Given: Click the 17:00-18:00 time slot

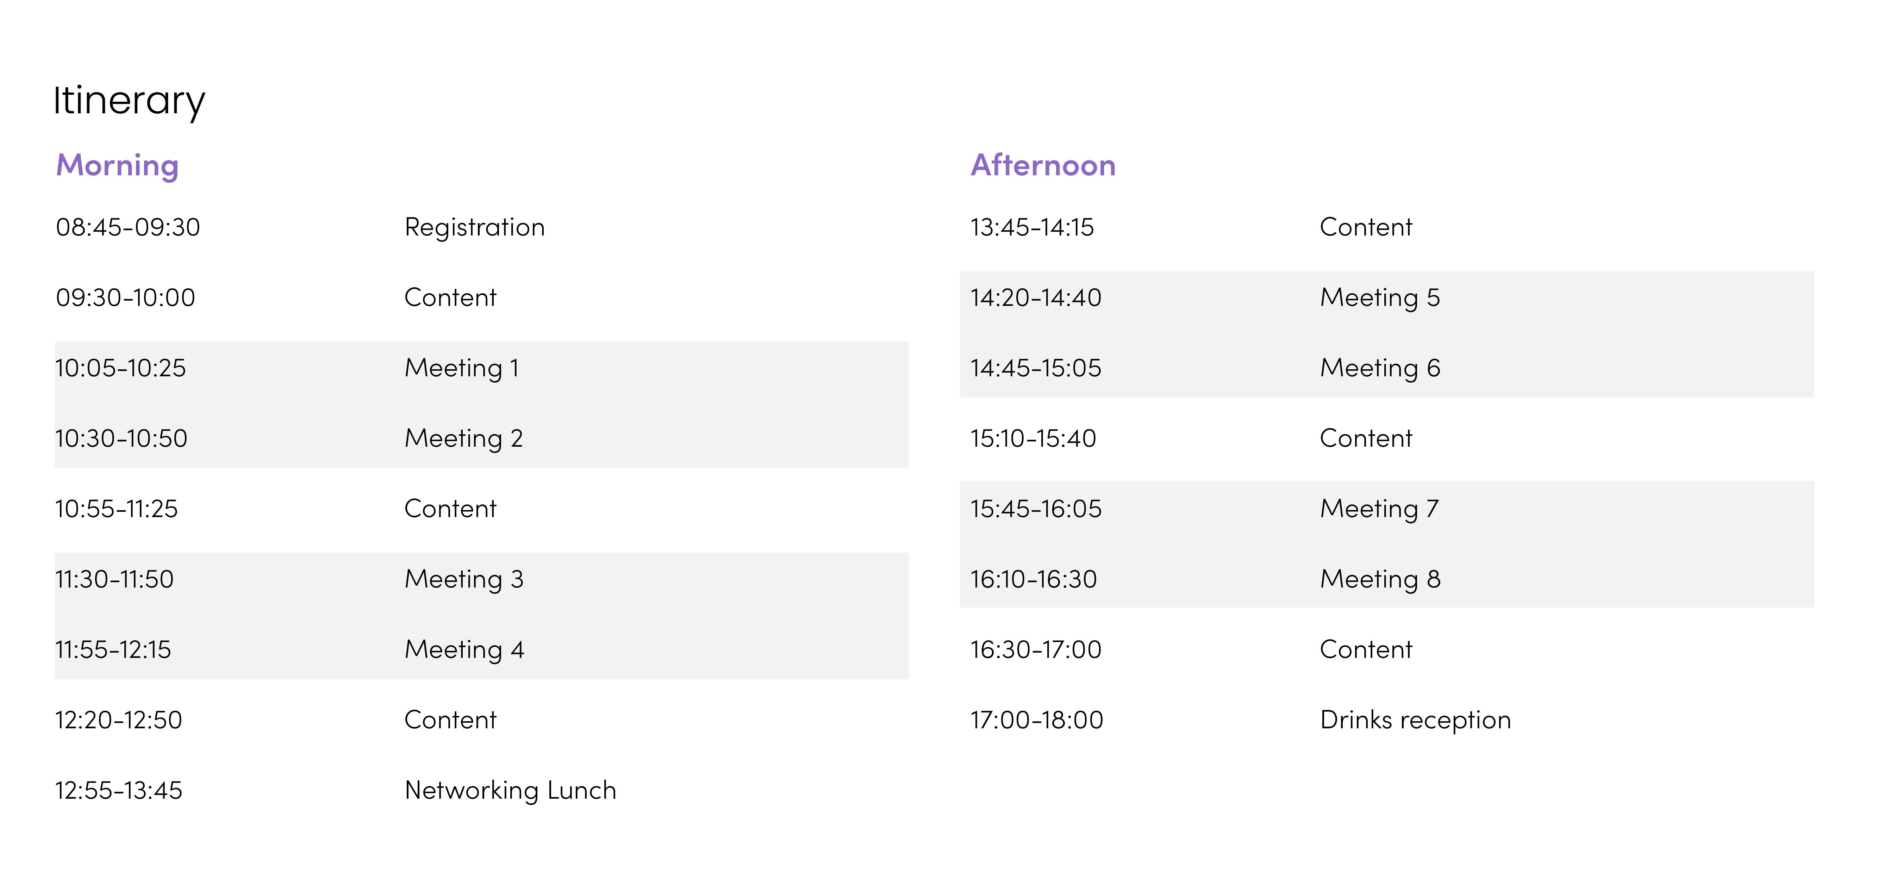Looking at the screenshot, I should tap(1036, 721).
